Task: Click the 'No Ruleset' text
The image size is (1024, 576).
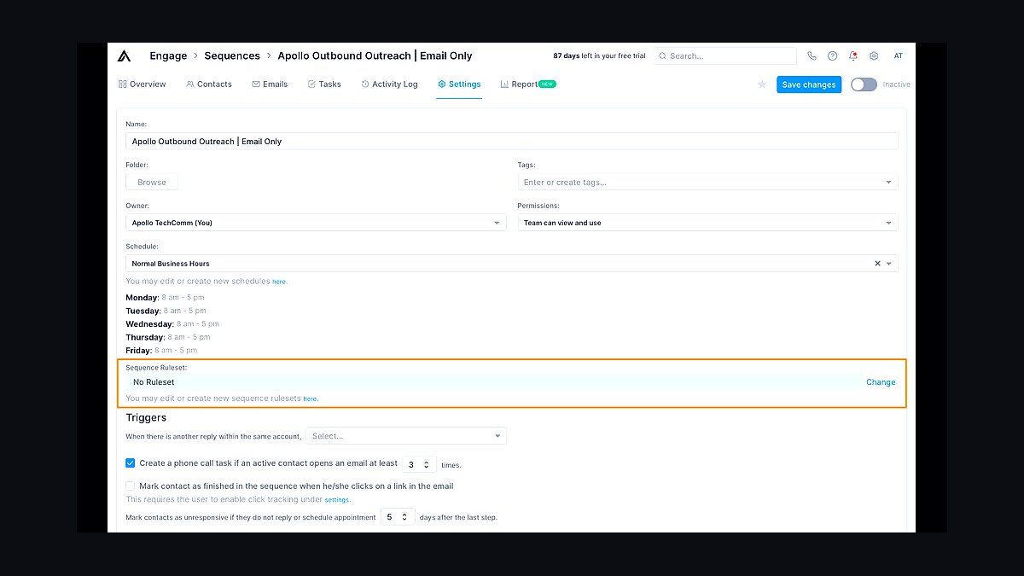Action: [154, 382]
